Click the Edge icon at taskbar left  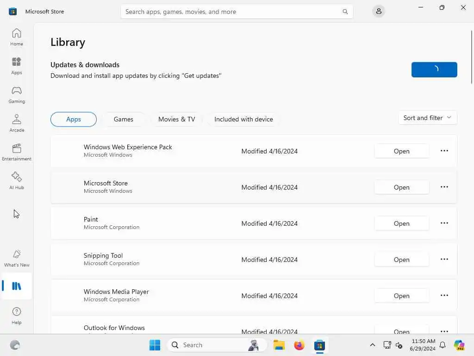[x=15, y=345]
